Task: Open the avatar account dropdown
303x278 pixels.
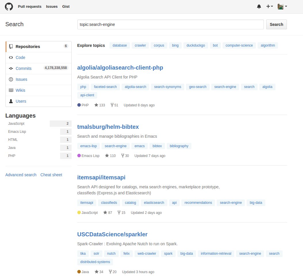Action: [x=281, y=6]
